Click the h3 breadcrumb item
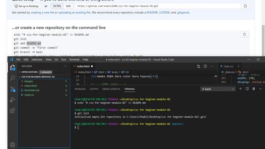The width and height of the screenshot is (265, 149). [x=125, y=72]
